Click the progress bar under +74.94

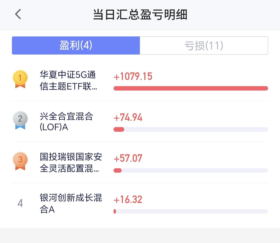coord(191,129)
